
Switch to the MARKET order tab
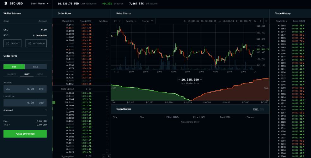pyautogui.click(x=12, y=74)
